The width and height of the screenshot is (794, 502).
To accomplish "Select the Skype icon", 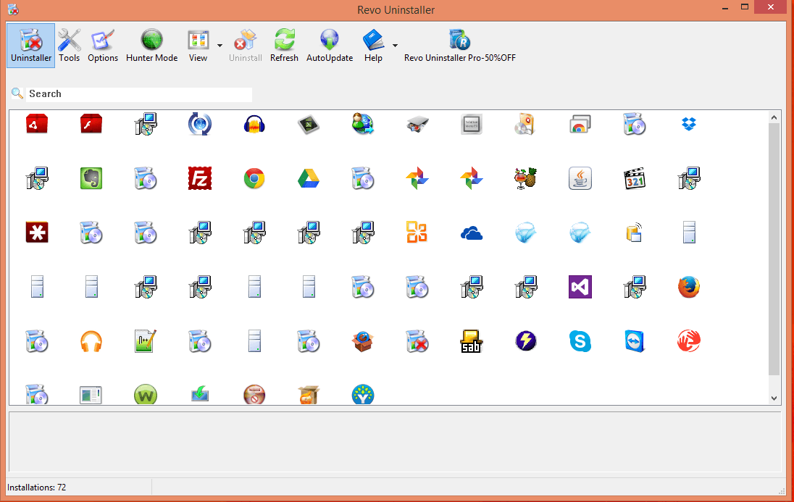I will 580,341.
